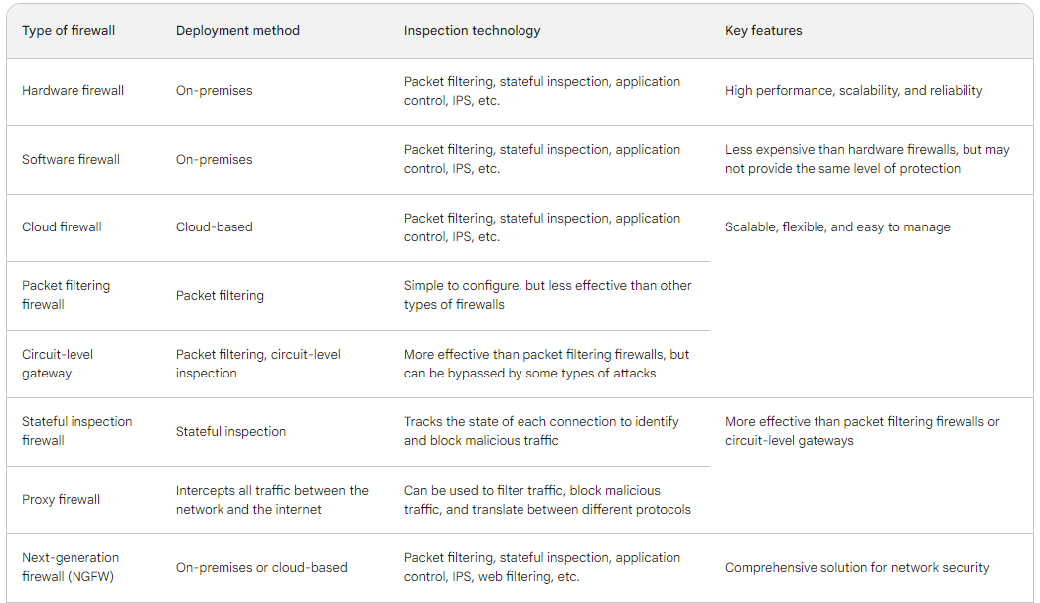
Task: Click "High performance, scalability, and reliability" text
Action: (853, 91)
